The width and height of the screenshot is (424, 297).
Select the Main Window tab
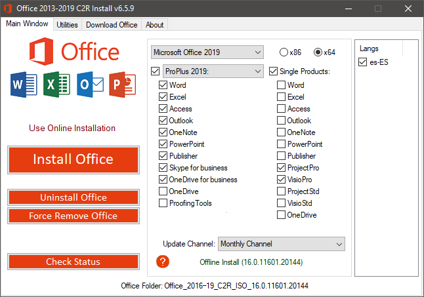click(x=27, y=24)
